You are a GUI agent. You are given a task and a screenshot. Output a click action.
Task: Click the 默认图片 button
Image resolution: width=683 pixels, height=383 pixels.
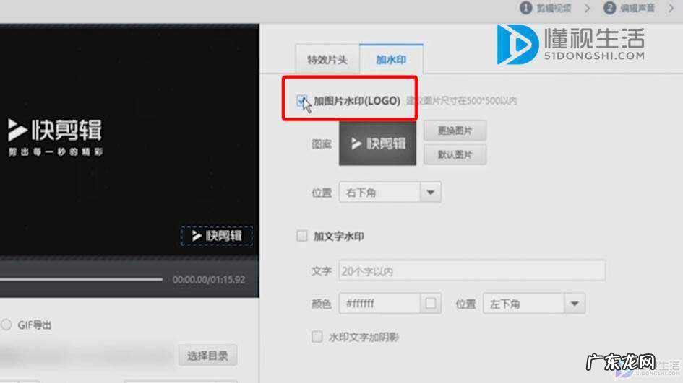pyautogui.click(x=455, y=155)
